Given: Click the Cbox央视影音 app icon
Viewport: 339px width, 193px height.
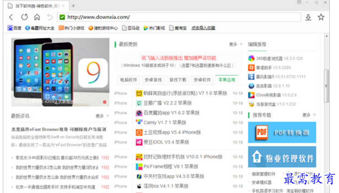Looking at the screenshot, I should [251, 95].
